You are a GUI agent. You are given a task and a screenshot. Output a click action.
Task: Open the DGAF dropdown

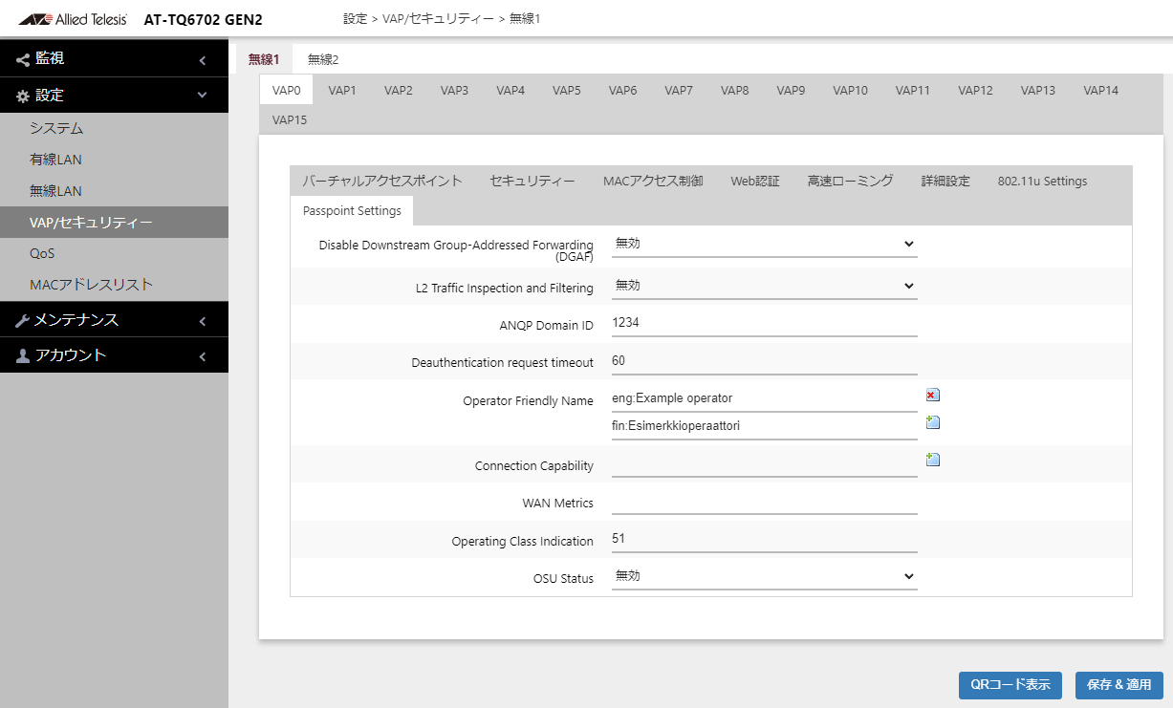click(763, 245)
